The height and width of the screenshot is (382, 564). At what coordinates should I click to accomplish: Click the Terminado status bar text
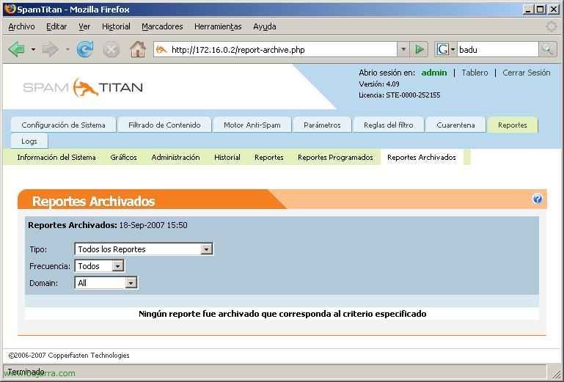click(26, 371)
